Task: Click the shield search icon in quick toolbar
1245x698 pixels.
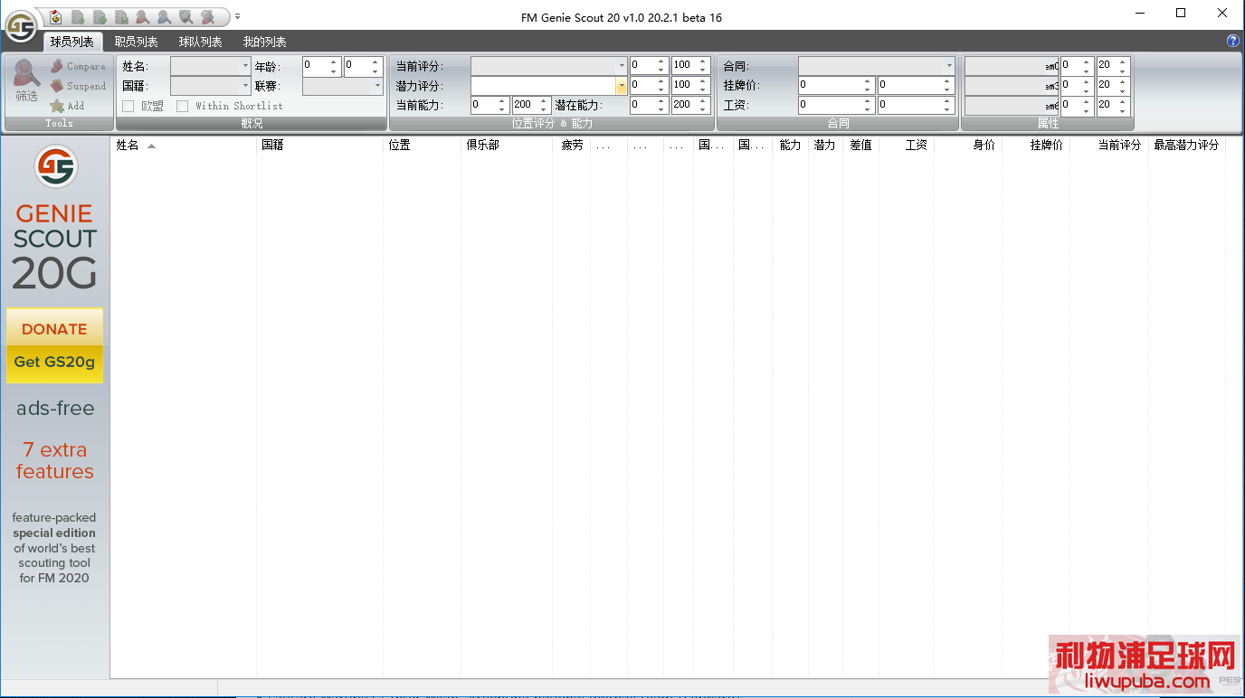Action: pos(185,16)
